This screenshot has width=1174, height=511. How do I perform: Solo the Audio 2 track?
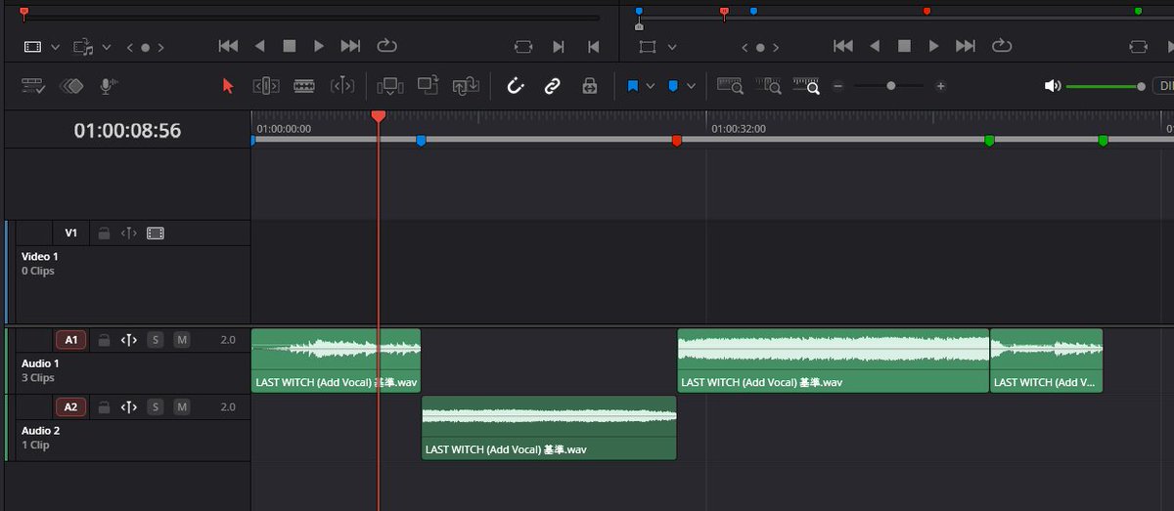click(155, 407)
